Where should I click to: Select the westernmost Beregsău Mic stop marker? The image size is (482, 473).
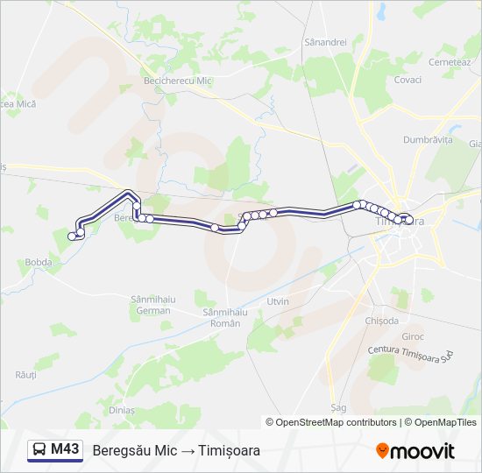pos(72,236)
